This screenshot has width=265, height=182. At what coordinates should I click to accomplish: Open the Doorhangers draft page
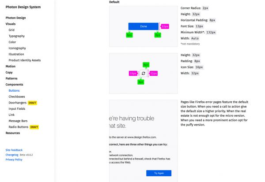[x=18, y=103]
